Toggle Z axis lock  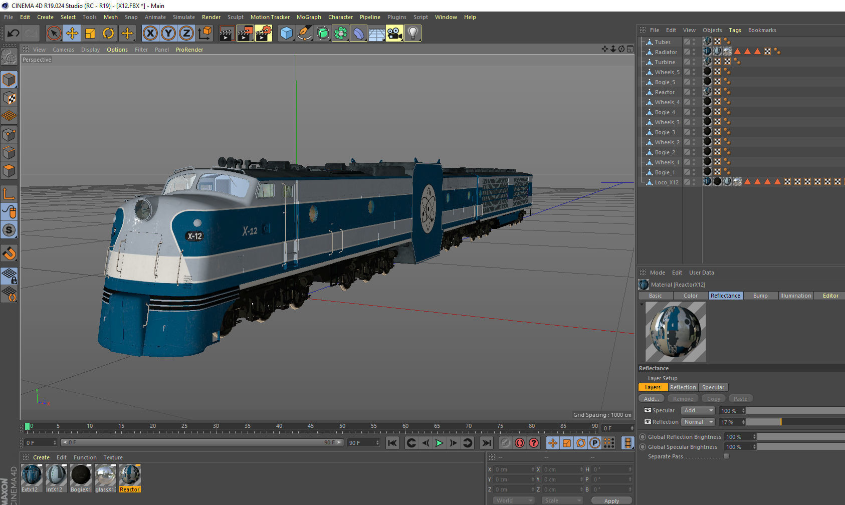[186, 34]
